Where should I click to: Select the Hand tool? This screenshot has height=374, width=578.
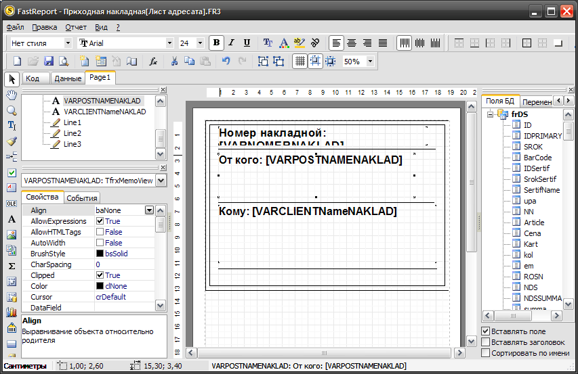click(x=12, y=95)
